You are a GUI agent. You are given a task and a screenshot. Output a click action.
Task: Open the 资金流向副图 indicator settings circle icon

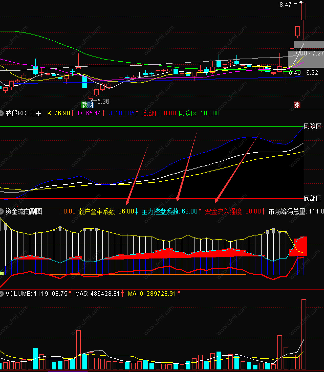[x=2, y=211]
